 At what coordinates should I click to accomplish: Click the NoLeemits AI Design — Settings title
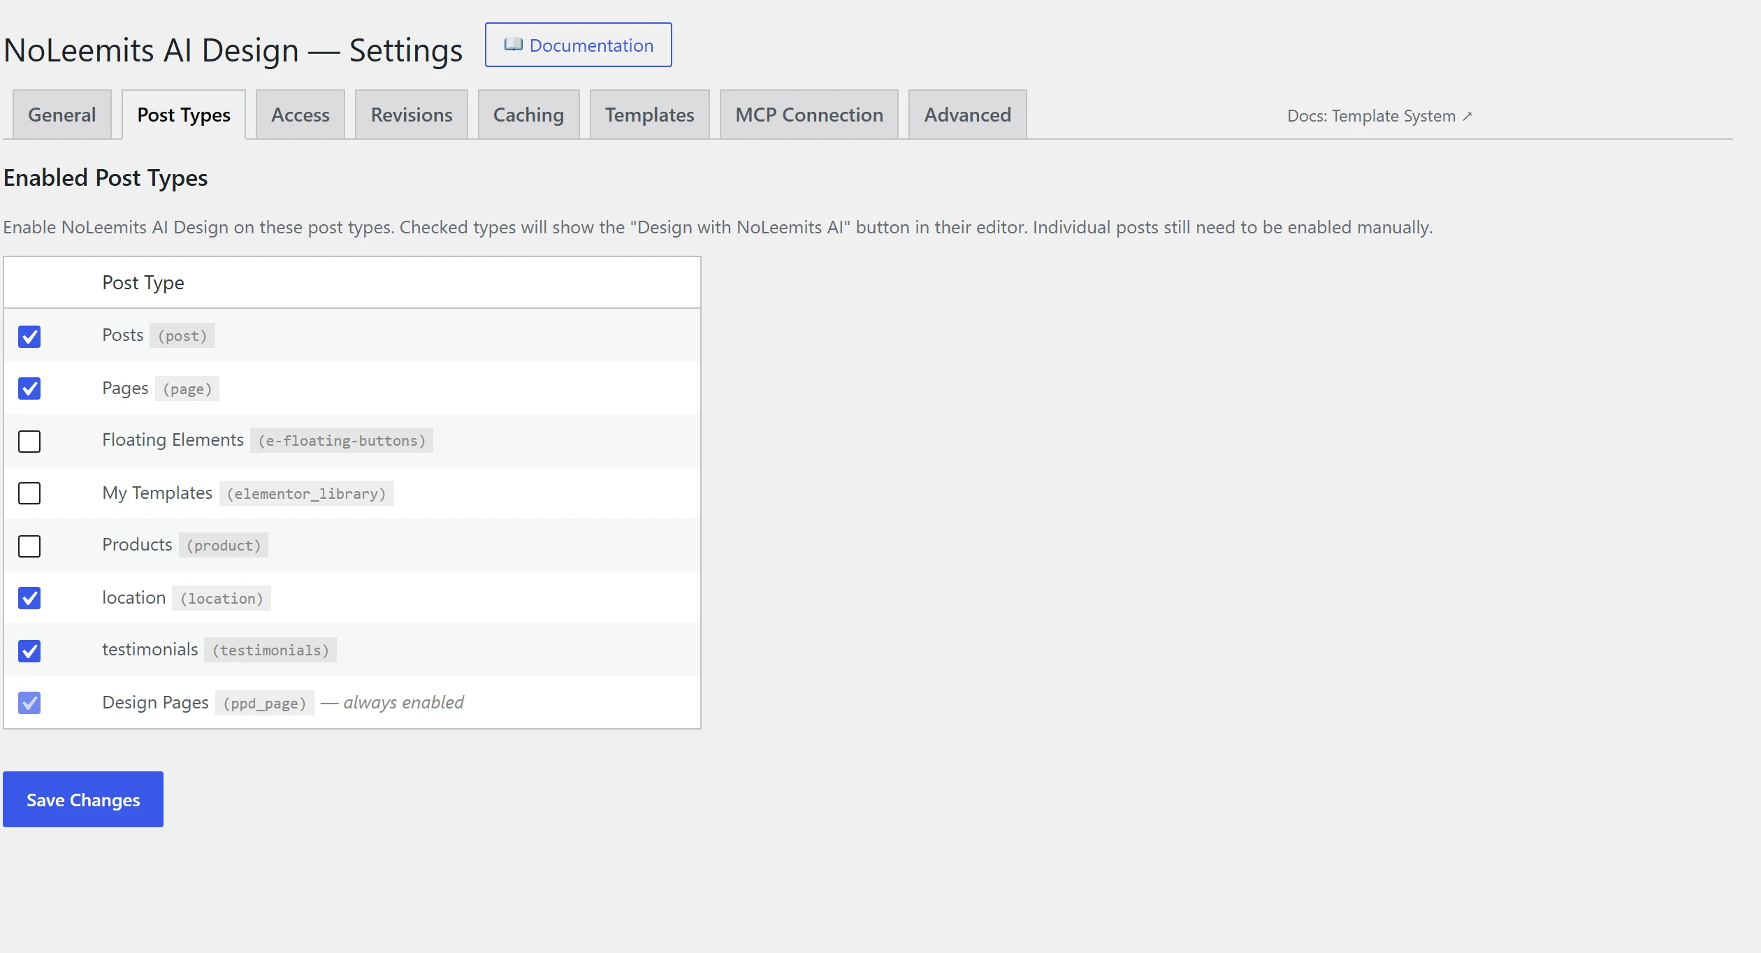[233, 50]
